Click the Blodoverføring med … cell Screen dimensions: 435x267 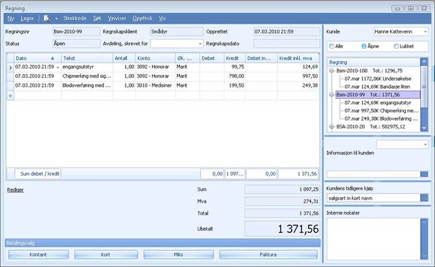pos(87,85)
